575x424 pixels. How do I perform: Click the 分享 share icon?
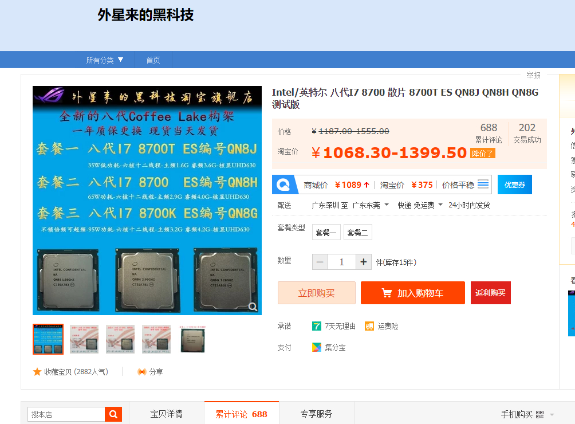(x=141, y=372)
